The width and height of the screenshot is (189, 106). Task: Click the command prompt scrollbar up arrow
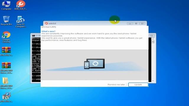click(x=153, y=39)
